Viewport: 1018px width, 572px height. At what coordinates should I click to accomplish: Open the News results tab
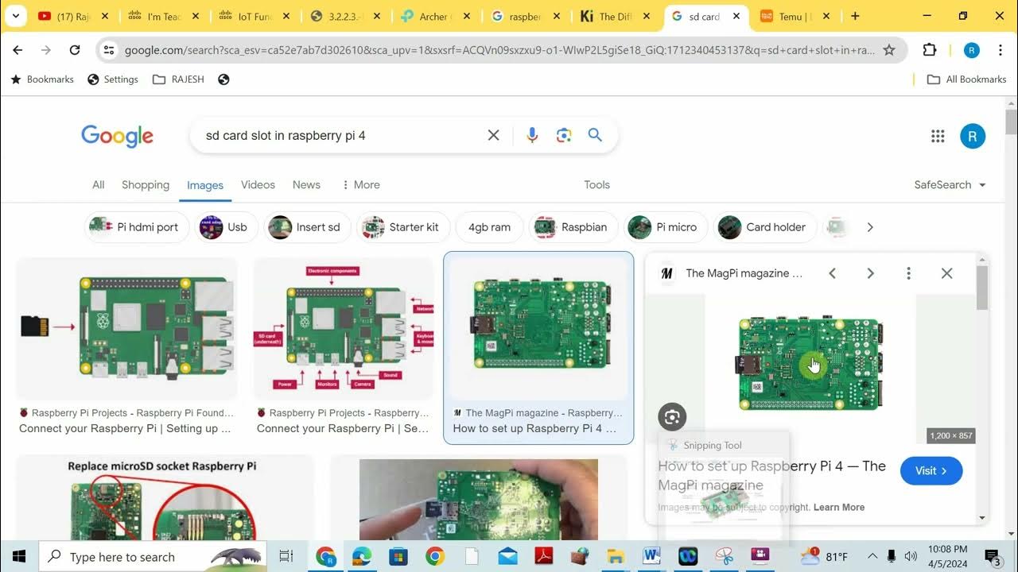pos(306,184)
